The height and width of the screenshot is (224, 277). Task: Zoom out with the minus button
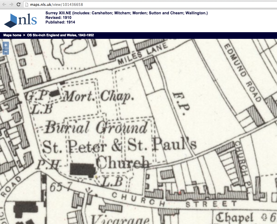[6, 52]
